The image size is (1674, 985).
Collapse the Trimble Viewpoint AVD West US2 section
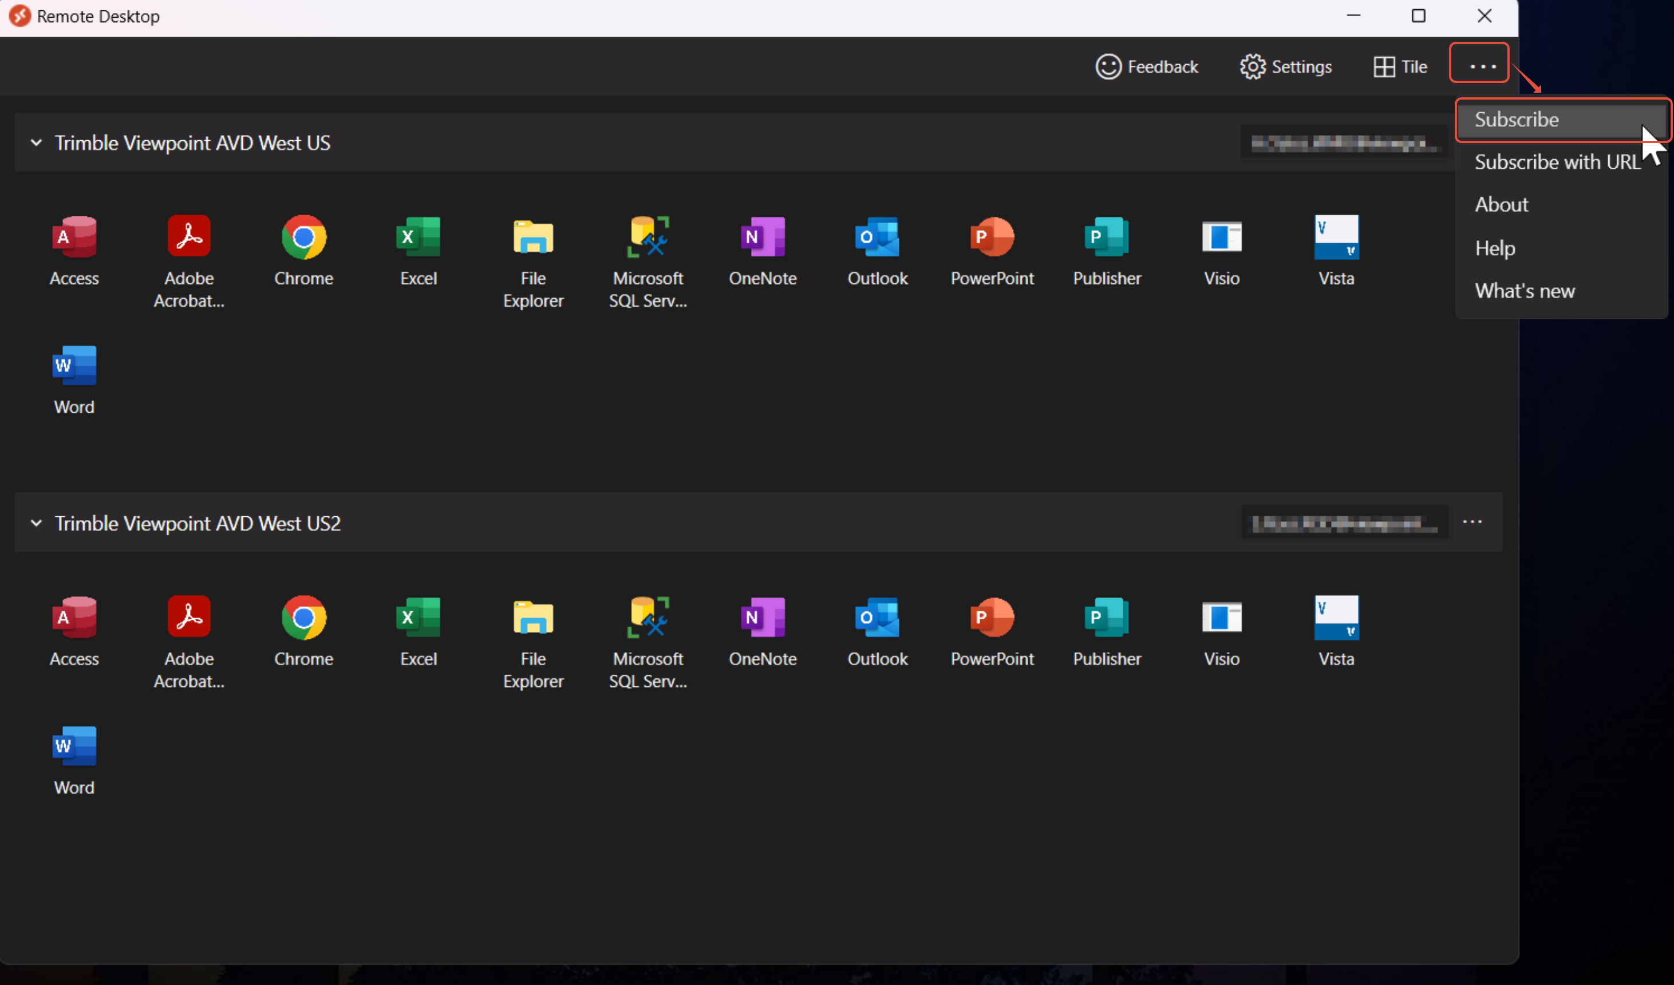click(x=37, y=523)
